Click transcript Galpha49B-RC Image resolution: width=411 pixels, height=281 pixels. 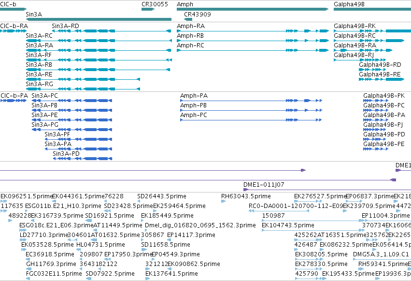(369, 41)
